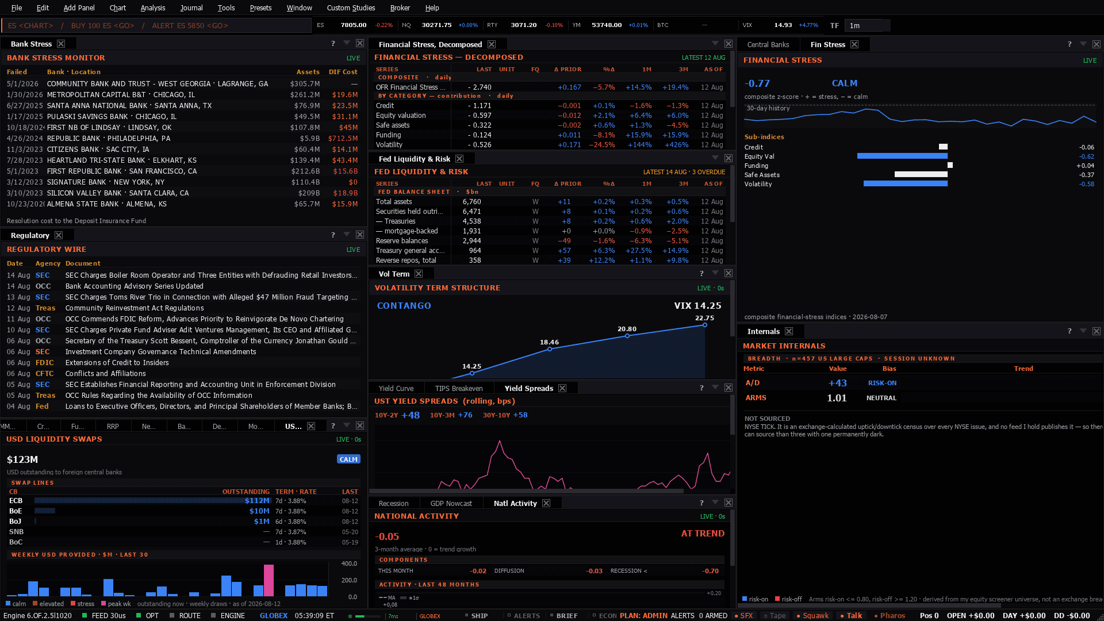Close the Regulatory Wire panel frame

point(360,235)
